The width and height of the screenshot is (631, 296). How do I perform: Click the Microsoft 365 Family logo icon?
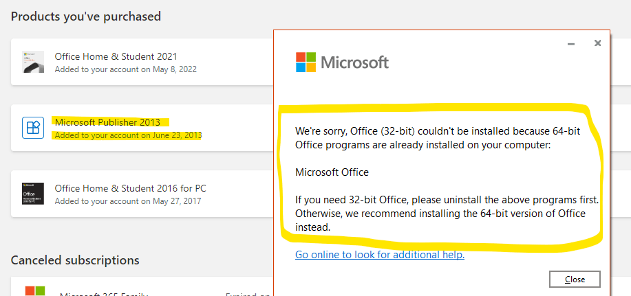coord(35,291)
